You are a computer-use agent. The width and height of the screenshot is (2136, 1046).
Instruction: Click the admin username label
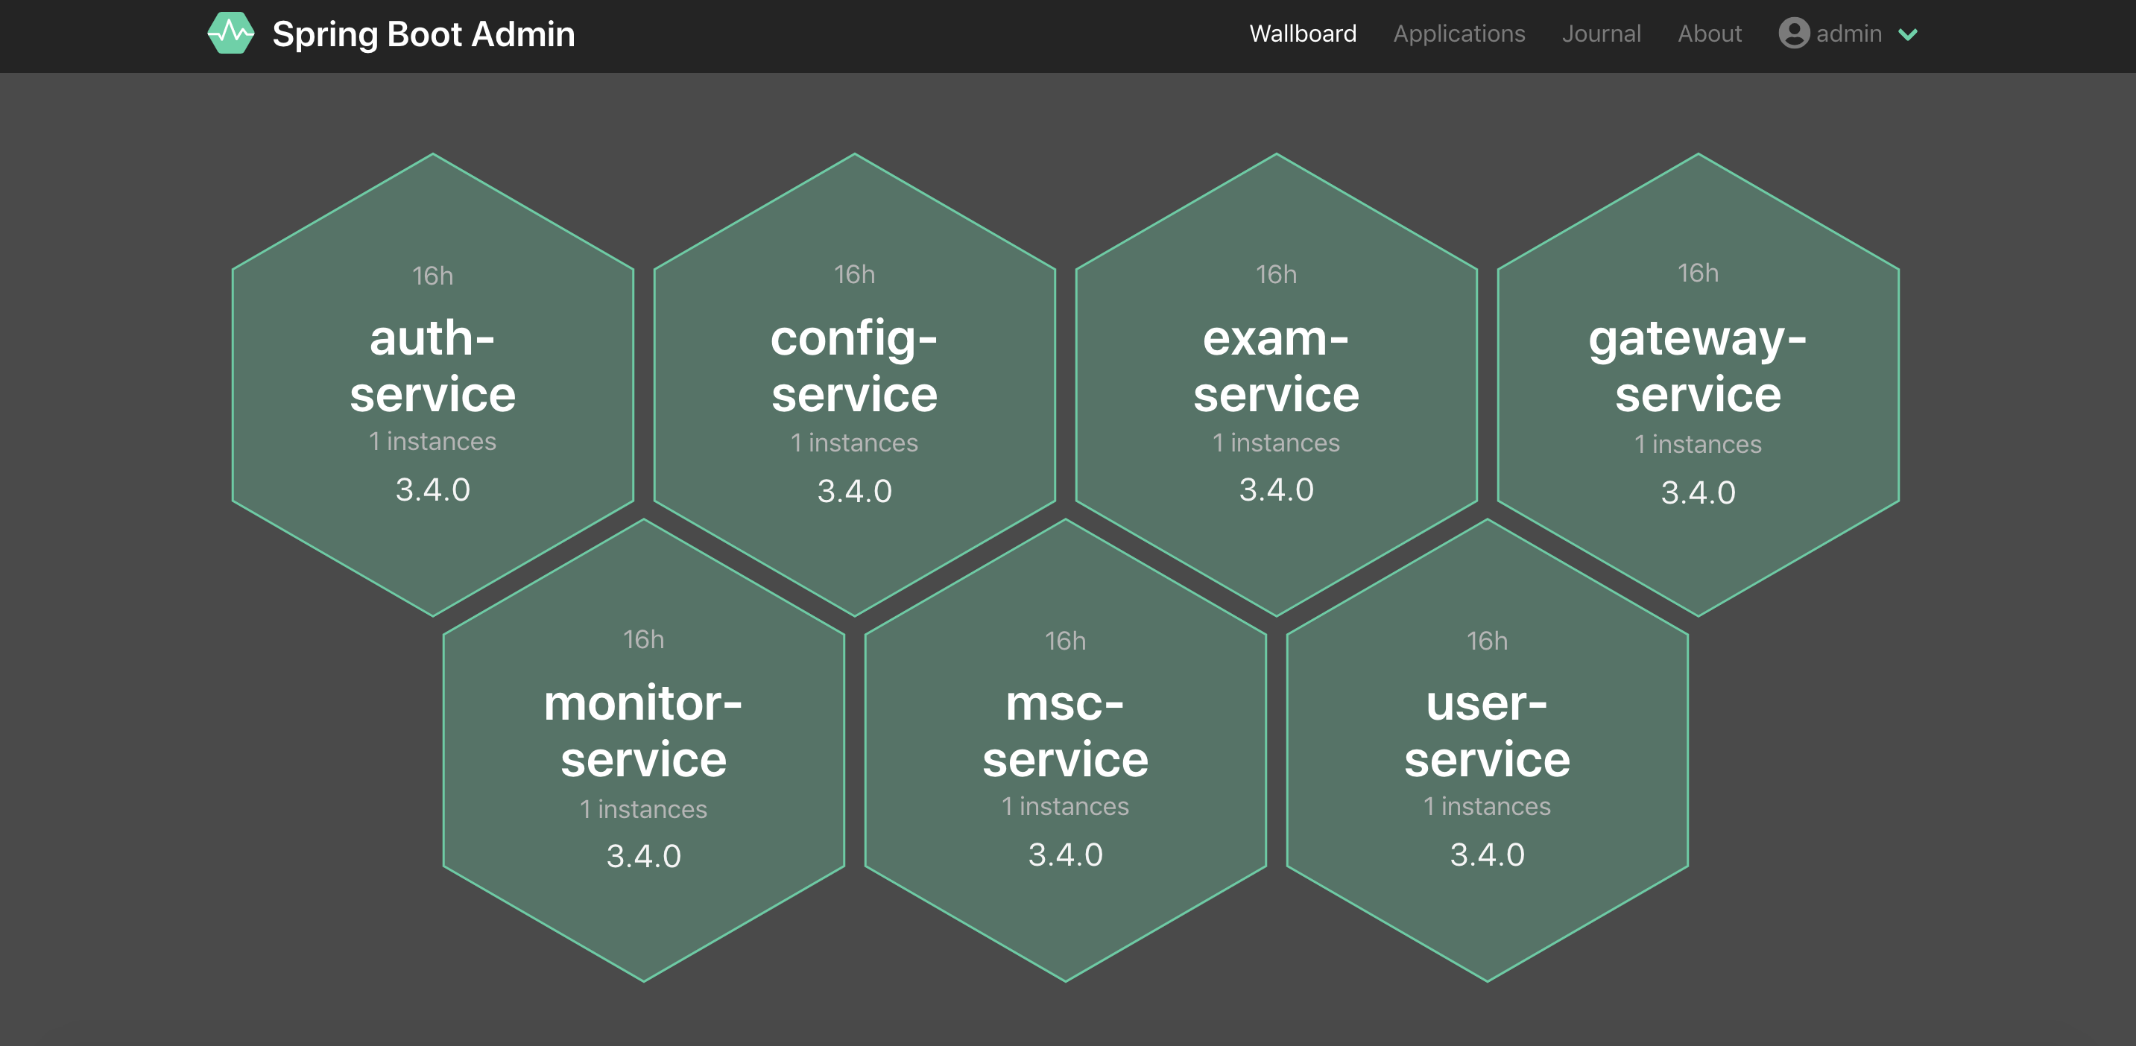click(1848, 34)
